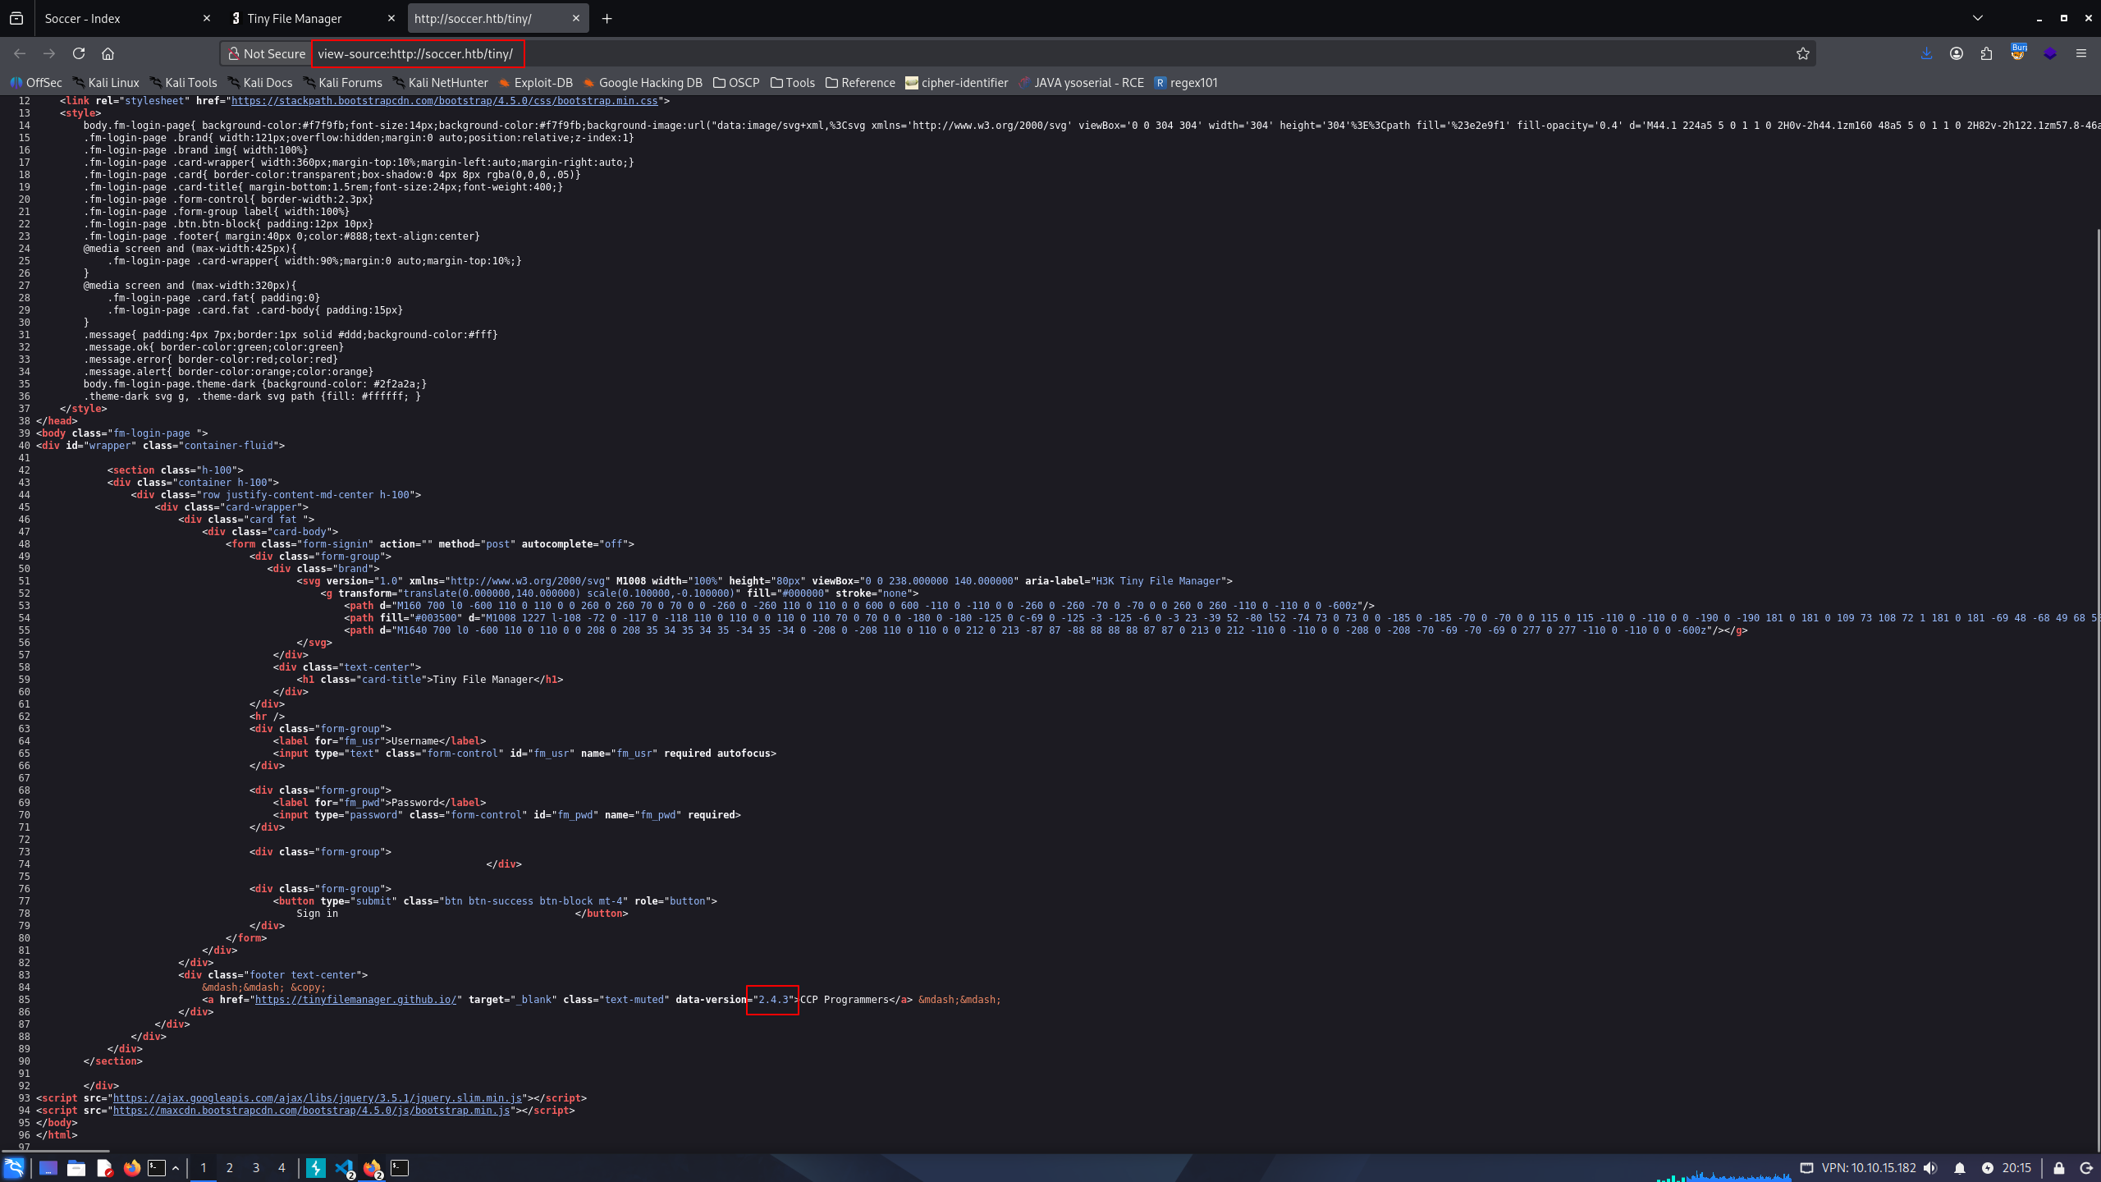Open the OffSec bookmark
Screen dimensions: 2101x1182
(x=36, y=83)
